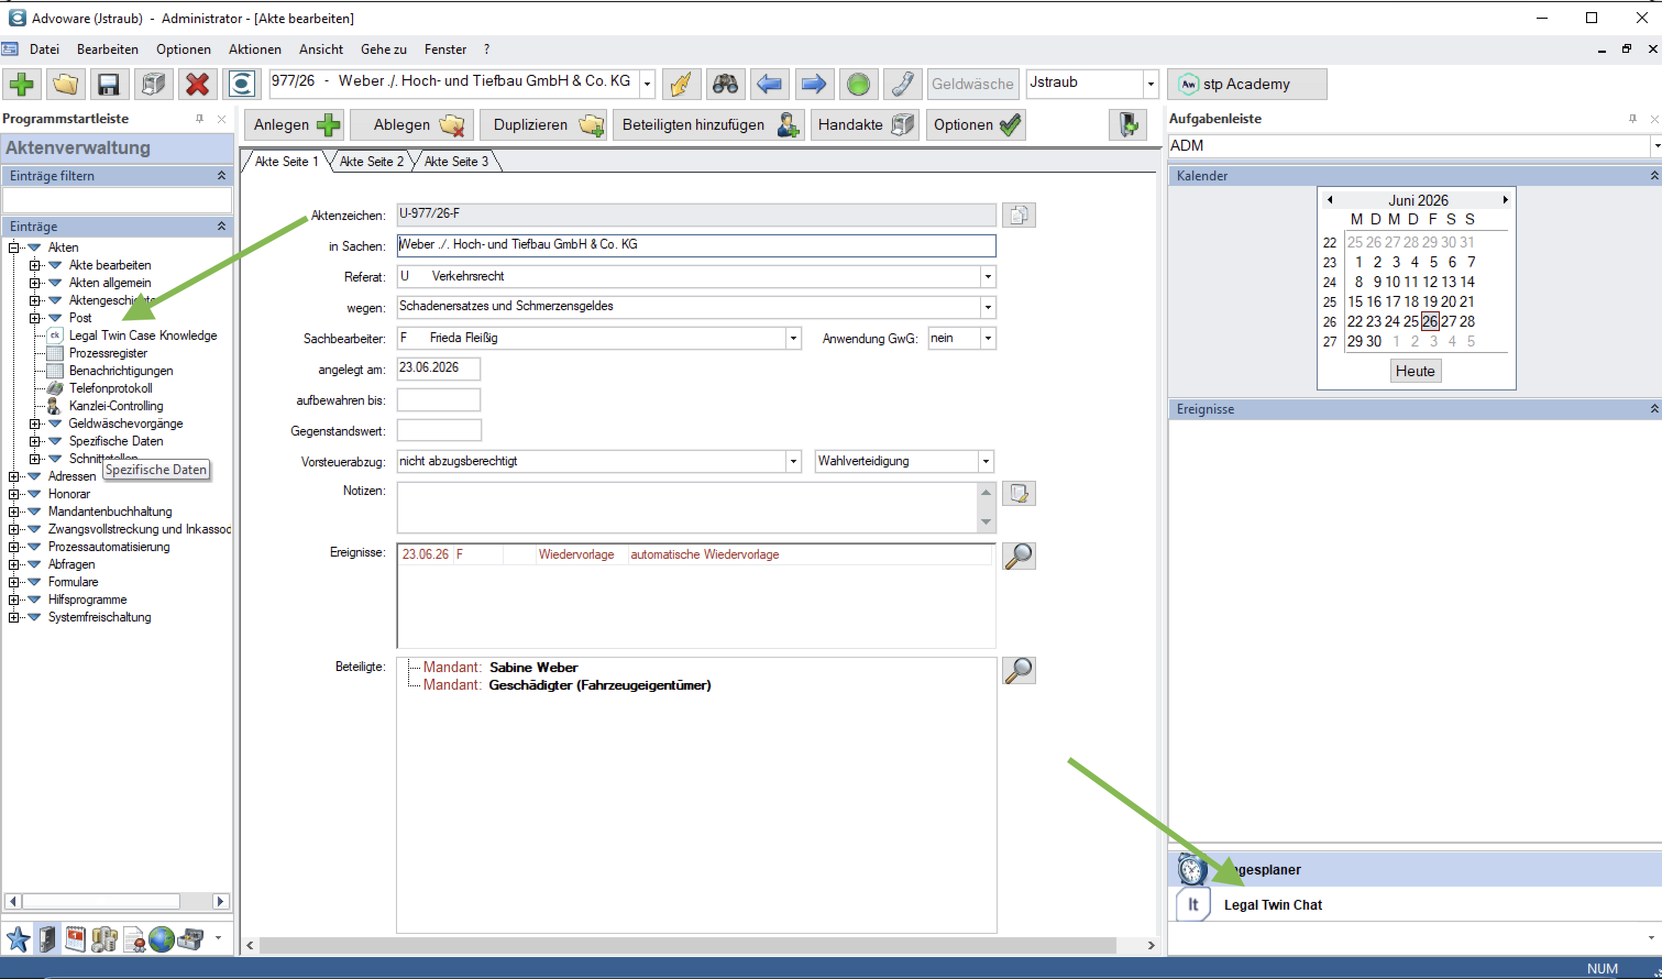Save with the floppy disk icon

click(x=109, y=84)
